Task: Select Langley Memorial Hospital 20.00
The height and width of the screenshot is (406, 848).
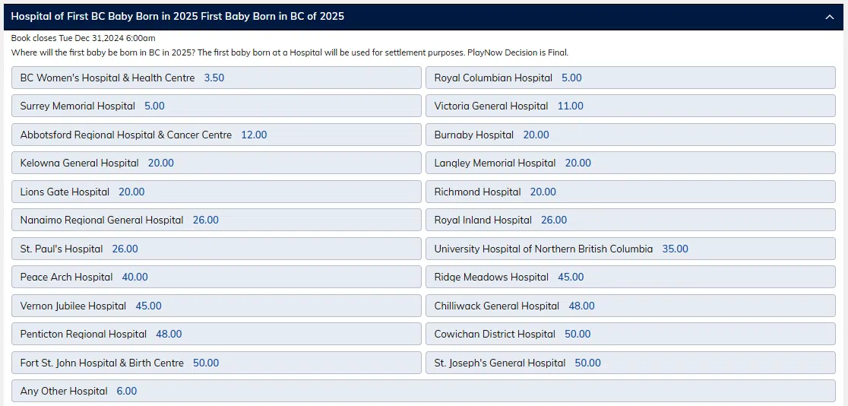Action: (x=630, y=163)
